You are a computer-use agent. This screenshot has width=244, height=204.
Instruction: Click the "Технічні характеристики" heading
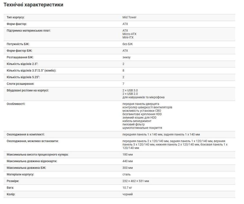point(33,5)
